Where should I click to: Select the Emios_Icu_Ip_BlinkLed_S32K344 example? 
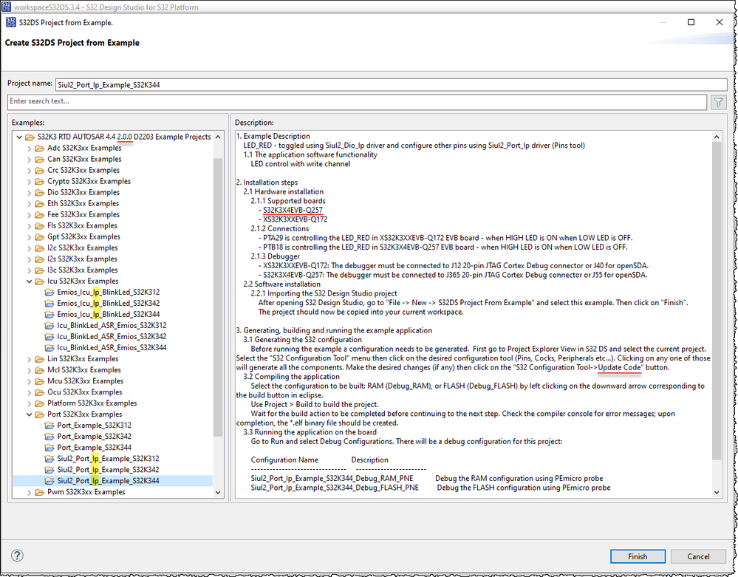(x=107, y=314)
